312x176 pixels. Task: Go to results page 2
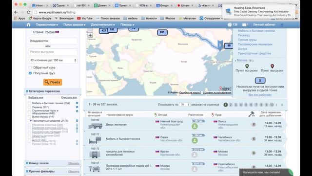coord(231,105)
